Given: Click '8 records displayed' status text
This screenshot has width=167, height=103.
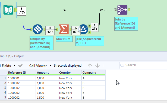Looking at the screenshot, I should 68,66.
